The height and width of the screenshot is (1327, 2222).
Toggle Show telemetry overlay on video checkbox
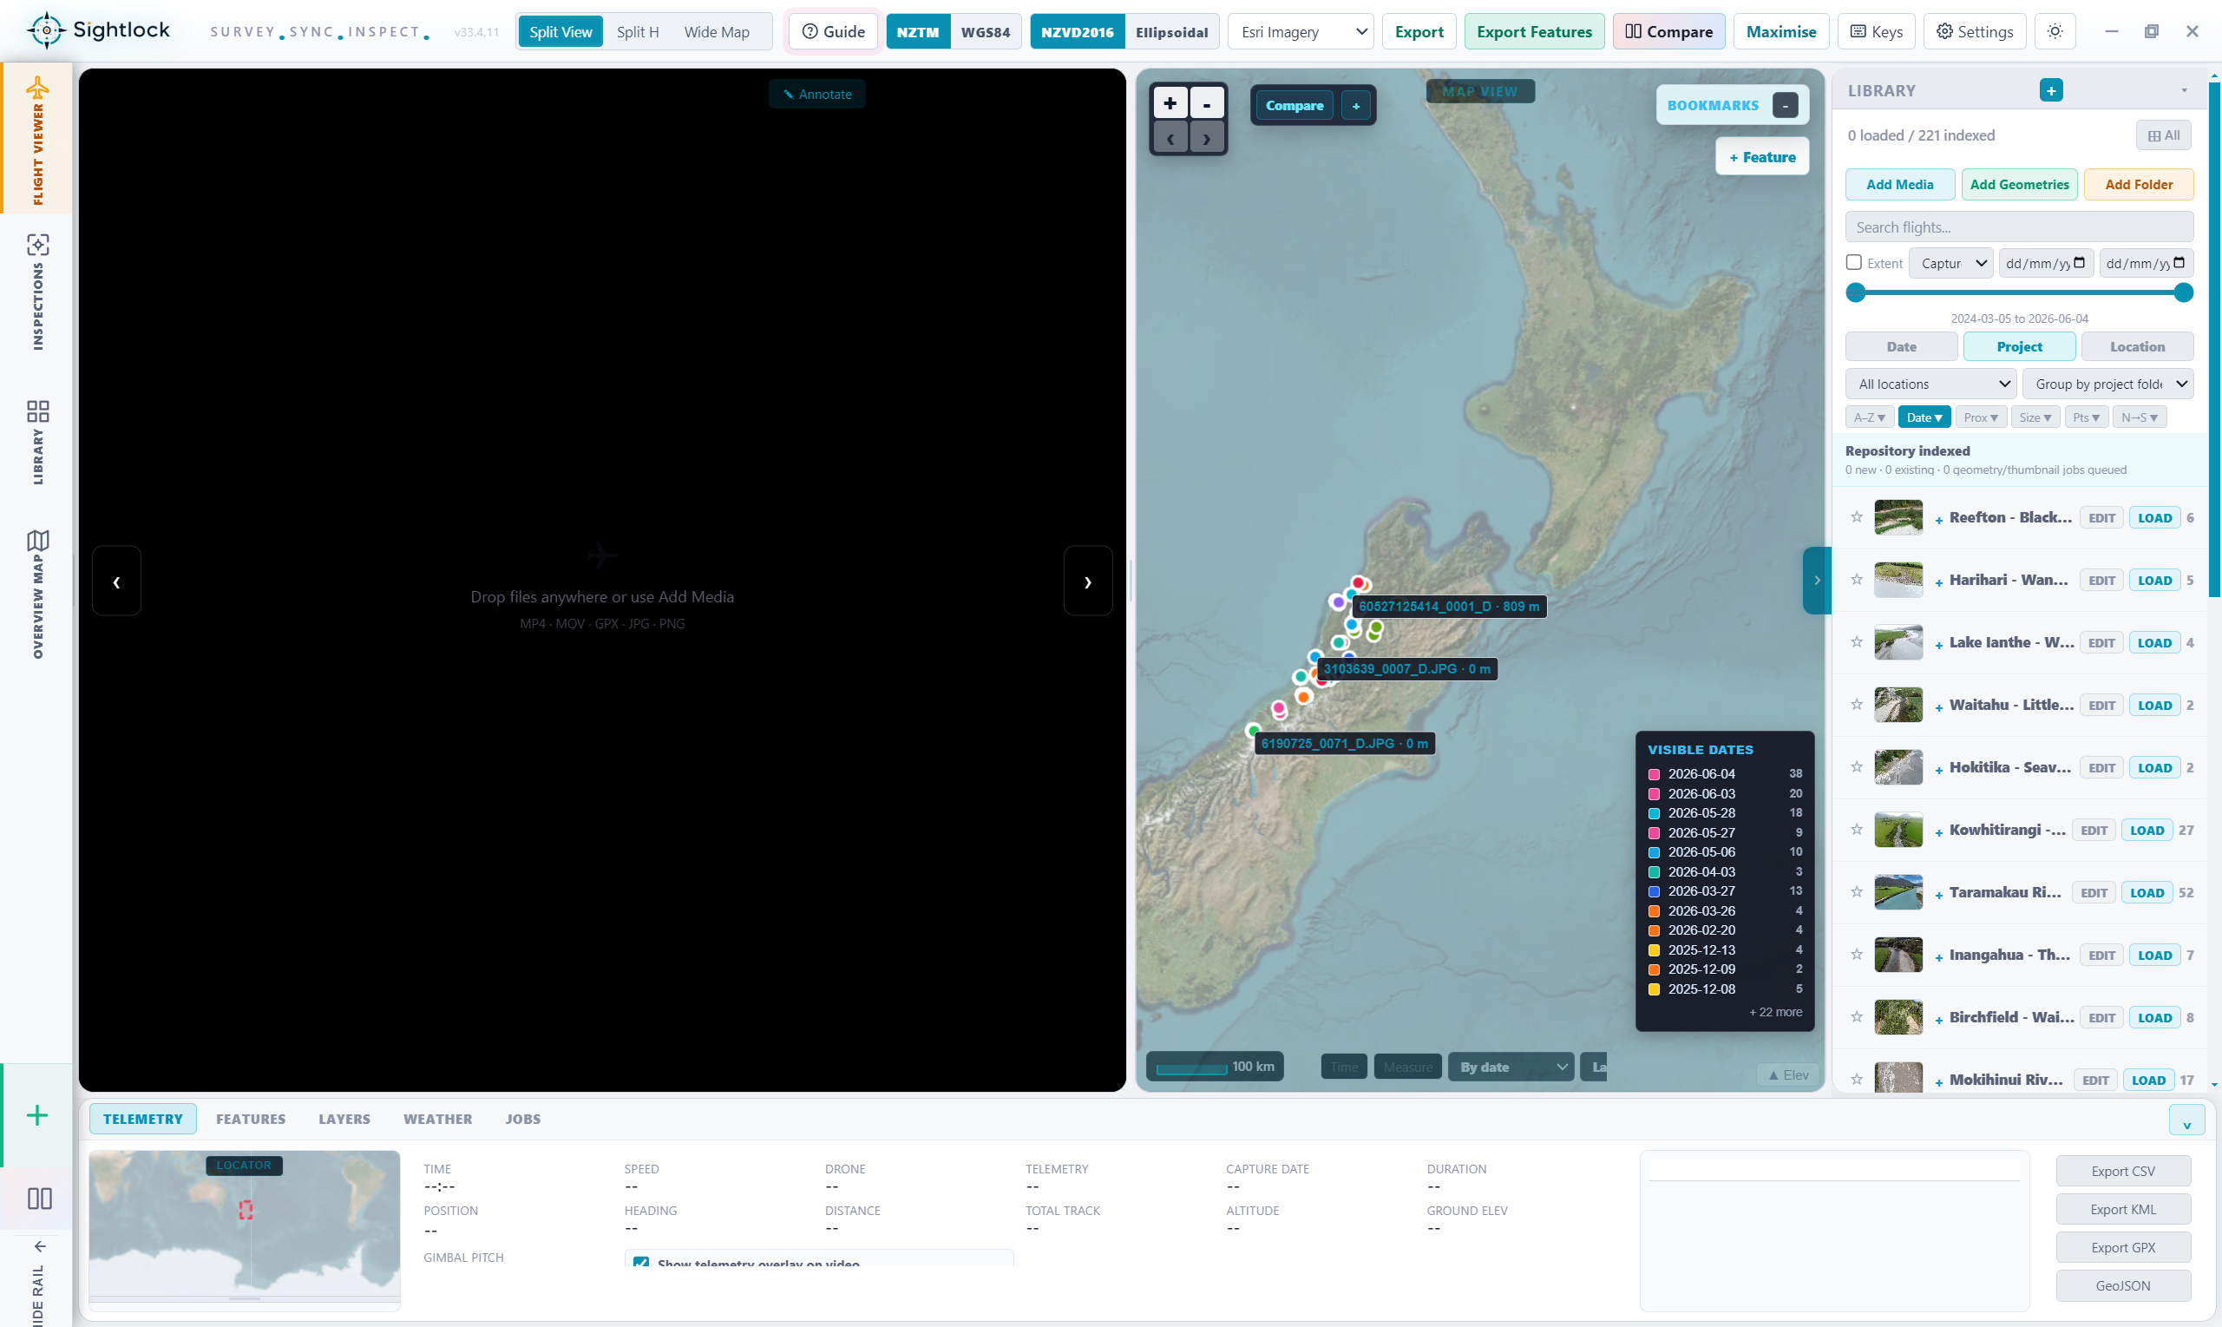tap(641, 1264)
